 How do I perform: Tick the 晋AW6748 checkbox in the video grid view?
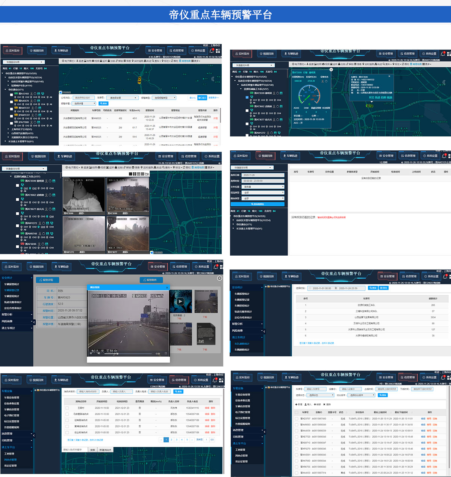tap(17, 236)
